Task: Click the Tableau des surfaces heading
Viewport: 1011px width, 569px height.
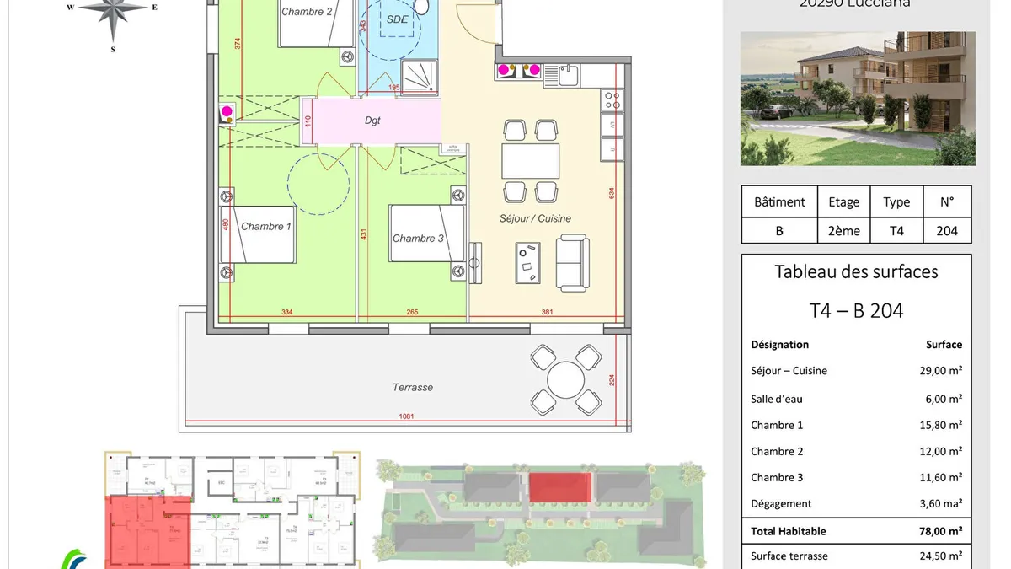Action: click(856, 271)
